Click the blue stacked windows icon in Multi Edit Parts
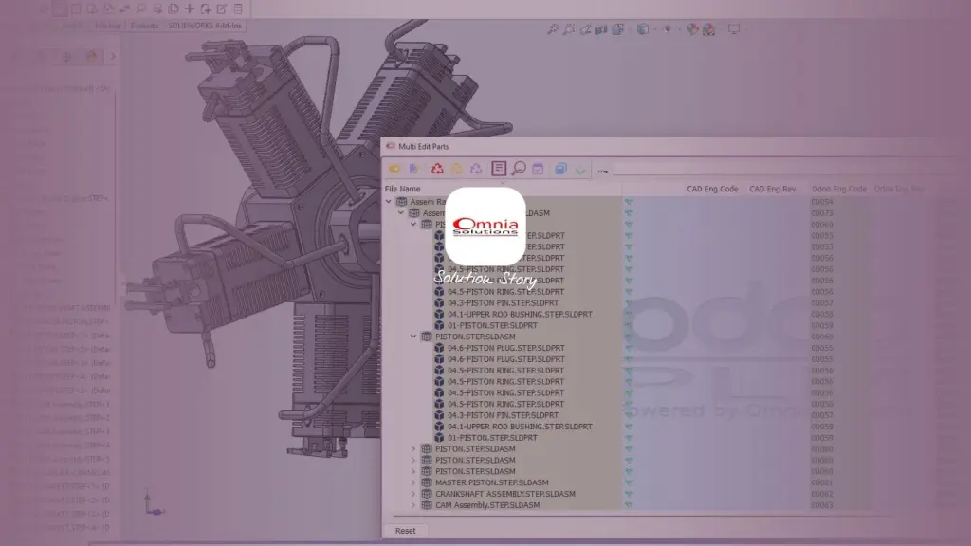Image resolution: width=971 pixels, height=546 pixels. [x=560, y=169]
